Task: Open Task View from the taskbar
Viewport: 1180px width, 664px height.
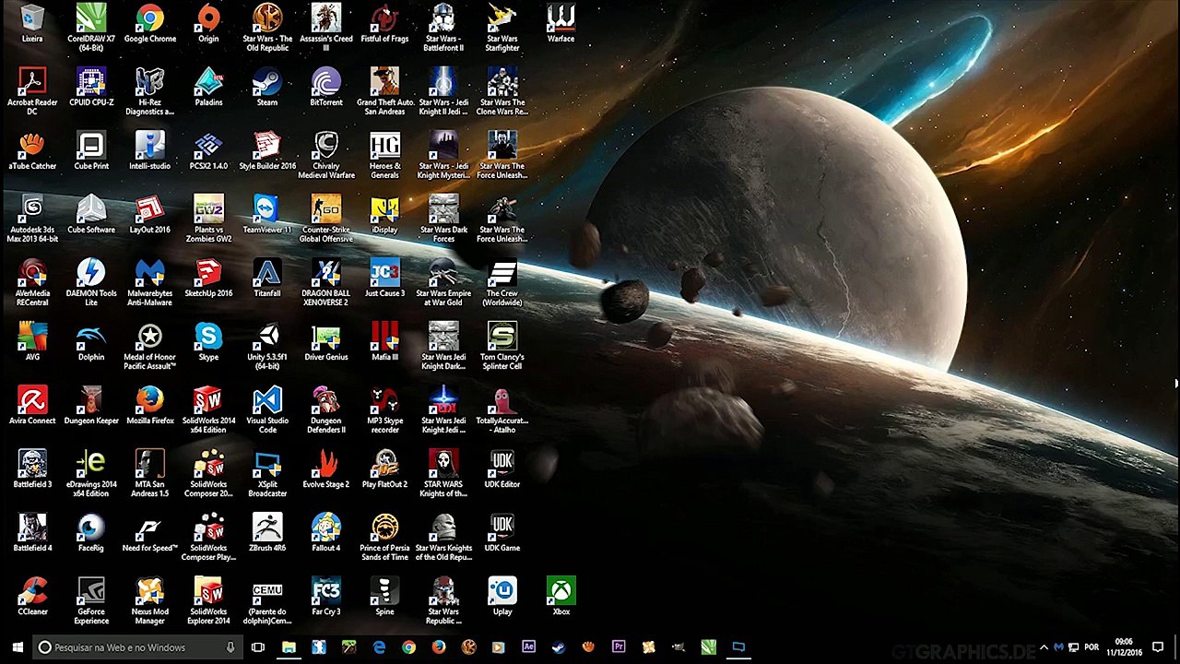Action: point(258,647)
